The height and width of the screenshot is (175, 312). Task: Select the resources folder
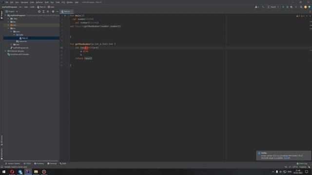pos(21,41)
